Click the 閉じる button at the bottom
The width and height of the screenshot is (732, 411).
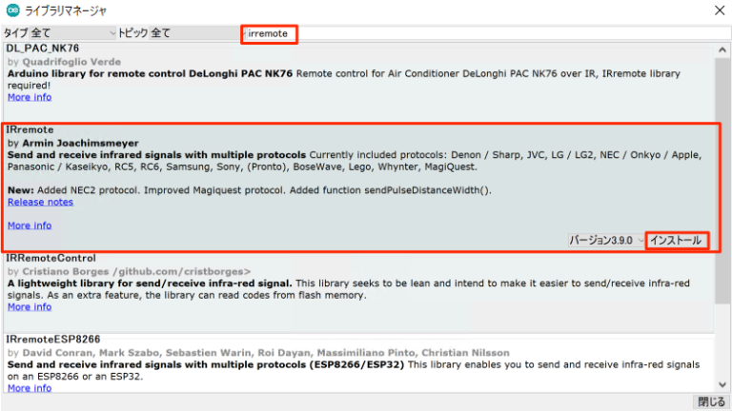tap(710, 401)
